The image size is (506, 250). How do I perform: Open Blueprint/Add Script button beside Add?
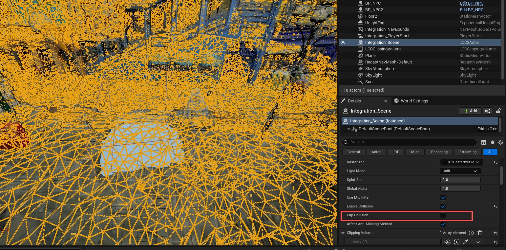pos(488,111)
